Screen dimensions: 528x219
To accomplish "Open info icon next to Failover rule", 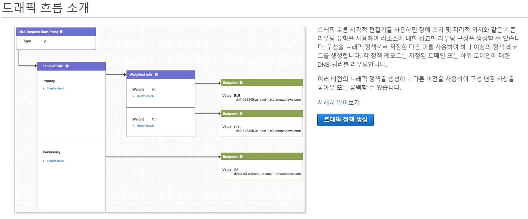I will (x=67, y=66).
